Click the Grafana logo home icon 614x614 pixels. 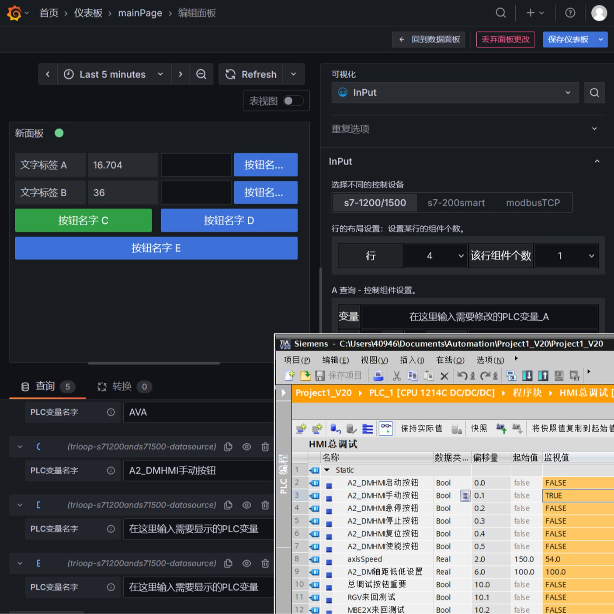pos(14,13)
